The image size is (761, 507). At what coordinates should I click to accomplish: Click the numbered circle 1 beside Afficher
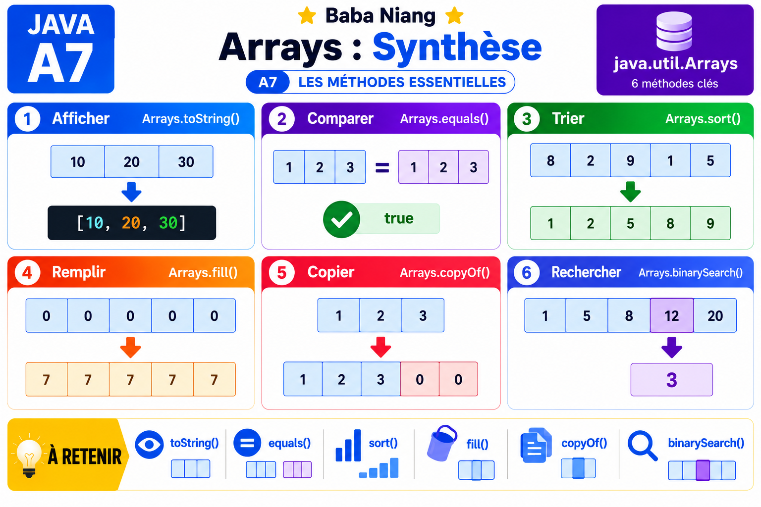pyautogui.click(x=27, y=119)
